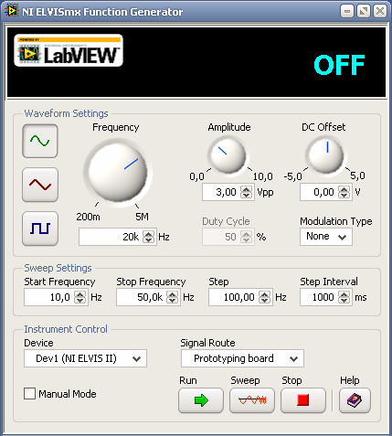Start the frequency Sweep button

pyautogui.click(x=252, y=400)
